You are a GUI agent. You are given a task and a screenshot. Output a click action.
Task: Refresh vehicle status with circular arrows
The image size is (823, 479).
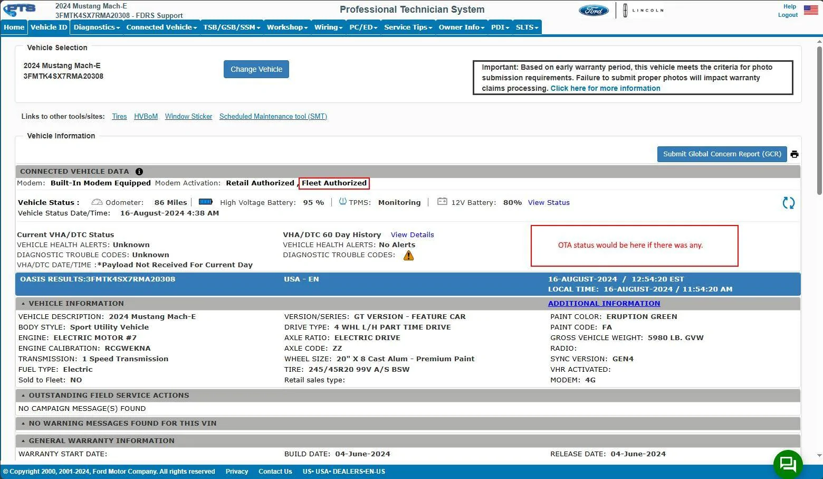pos(789,203)
